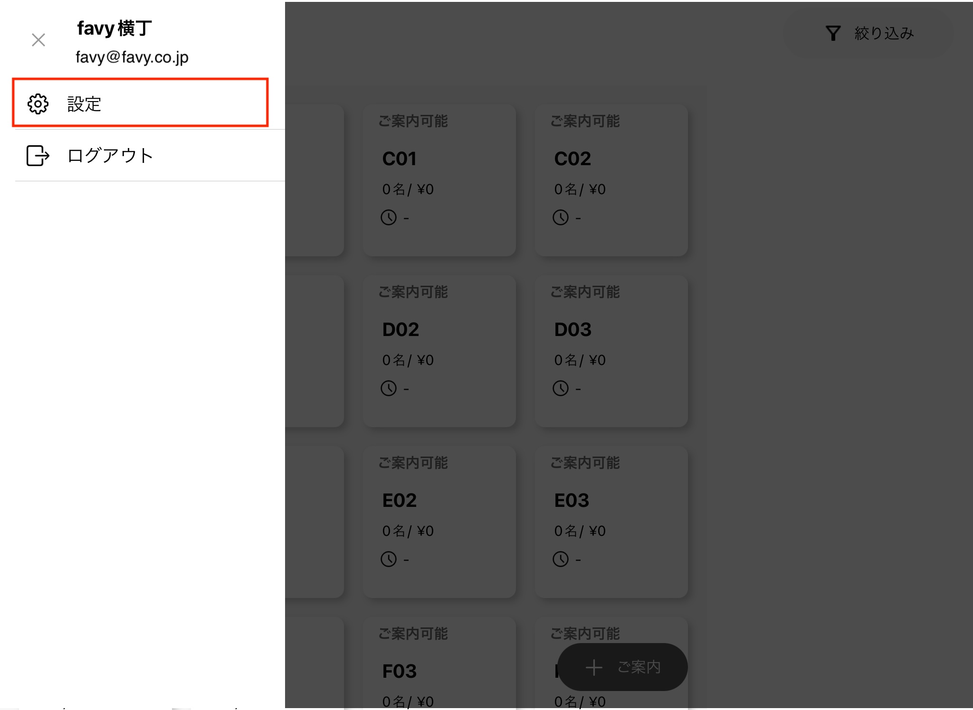Click the logout door-arrow icon
Image resolution: width=973 pixels, height=710 pixels.
pyautogui.click(x=38, y=156)
